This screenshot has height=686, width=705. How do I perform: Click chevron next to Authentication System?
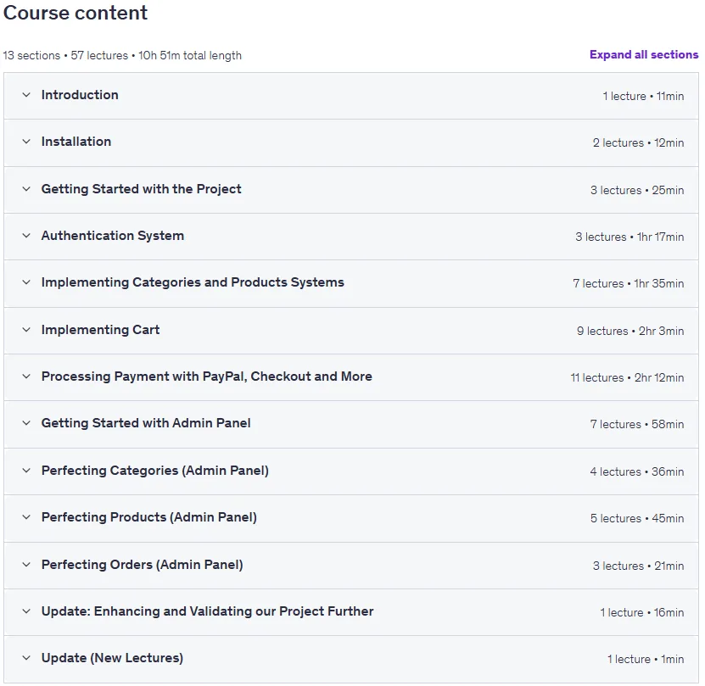click(26, 236)
